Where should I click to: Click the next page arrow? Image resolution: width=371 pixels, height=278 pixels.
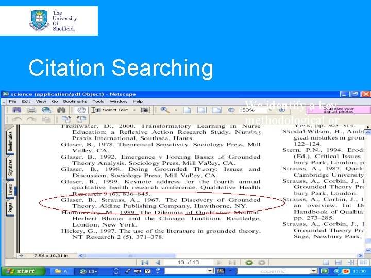(x=219, y=263)
